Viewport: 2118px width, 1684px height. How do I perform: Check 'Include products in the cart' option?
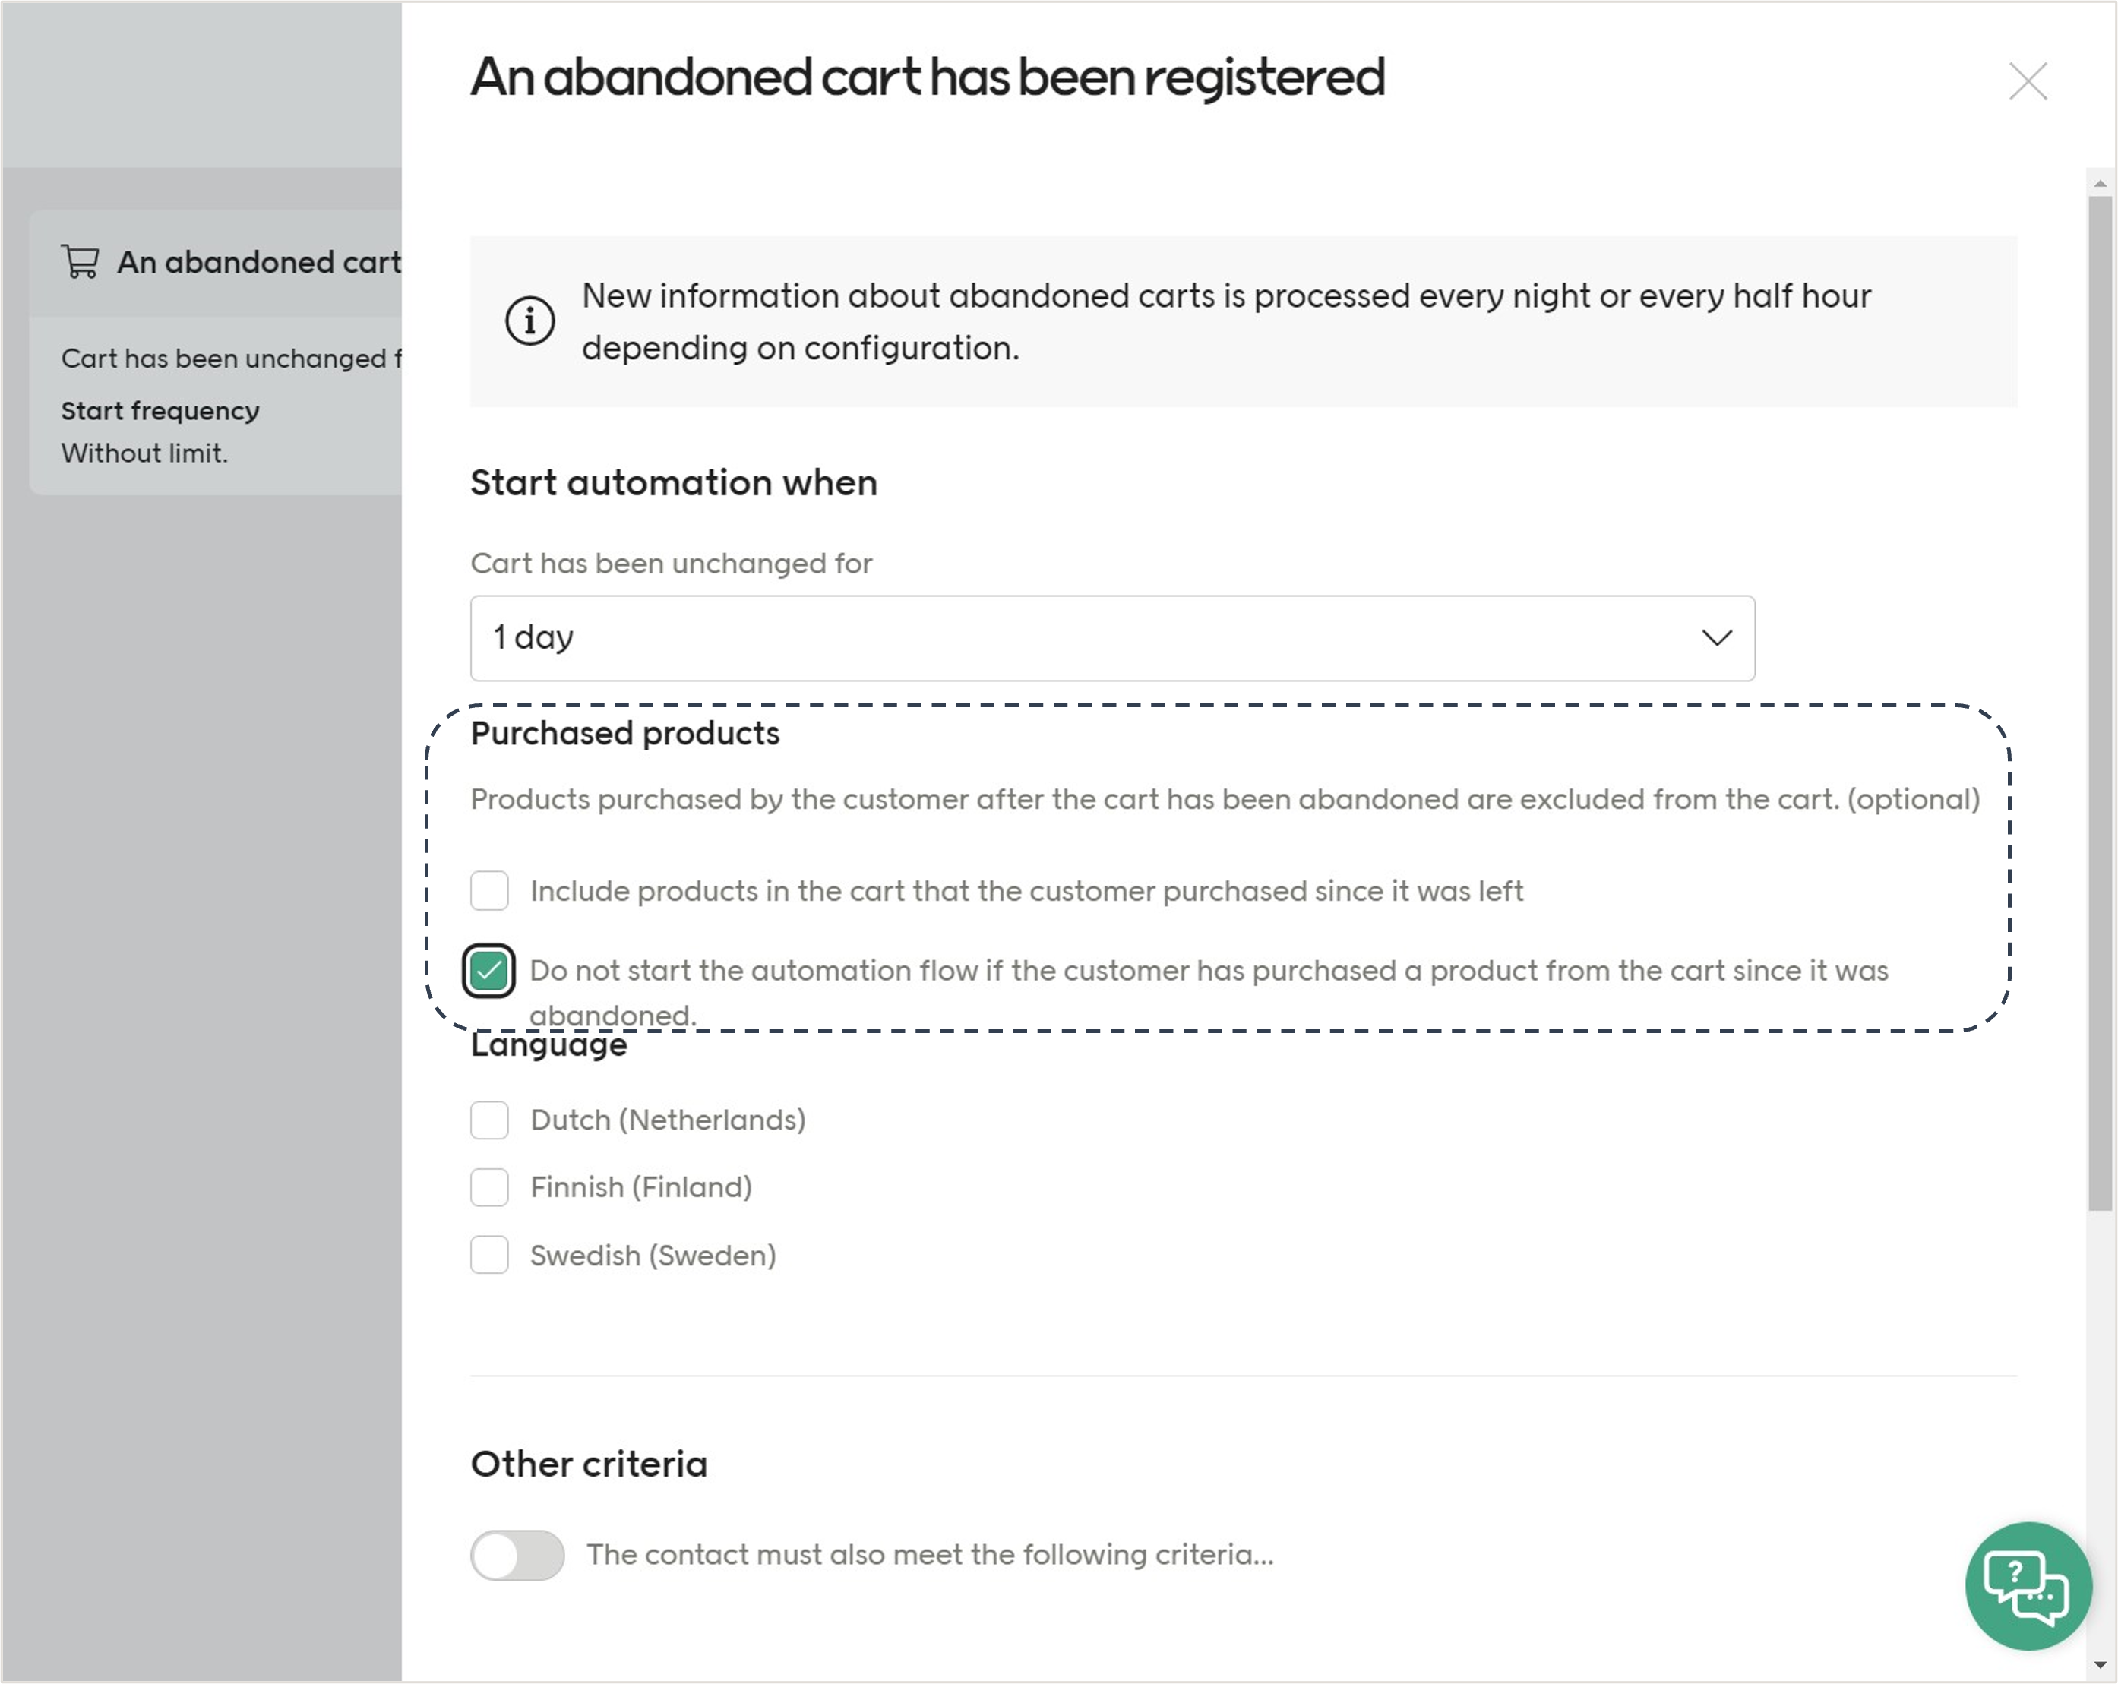pyautogui.click(x=489, y=890)
